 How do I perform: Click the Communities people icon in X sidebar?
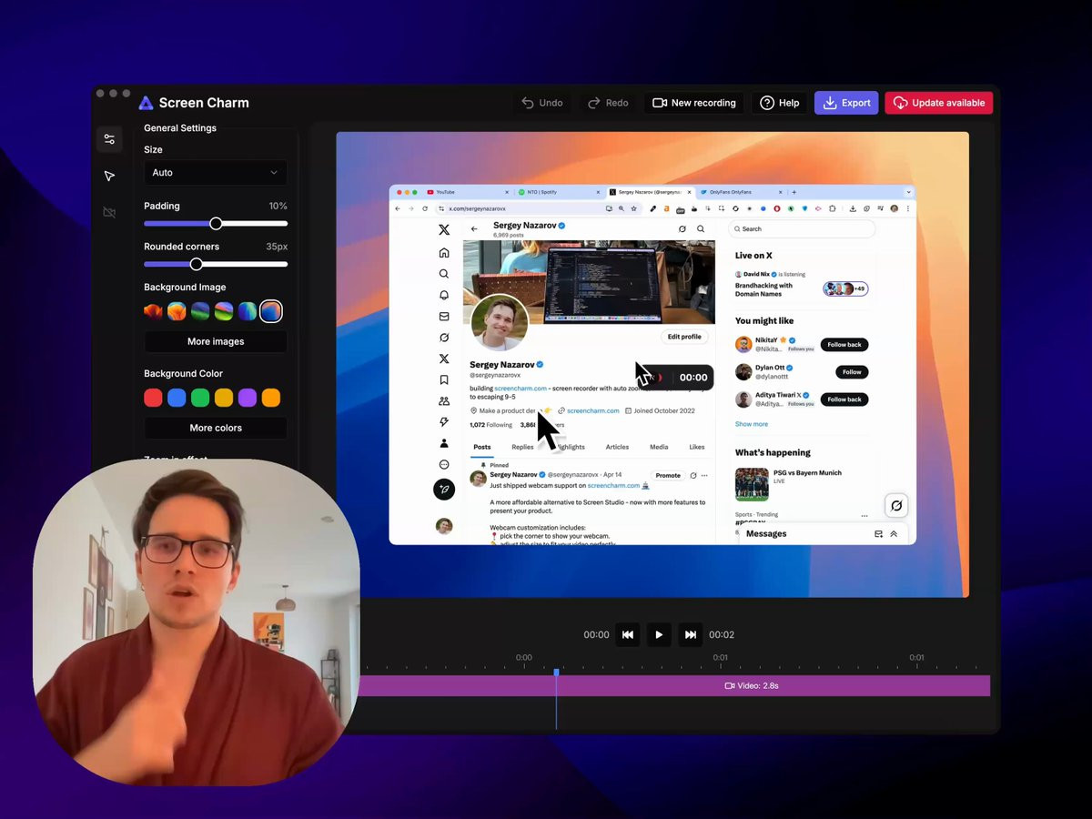[x=444, y=401]
